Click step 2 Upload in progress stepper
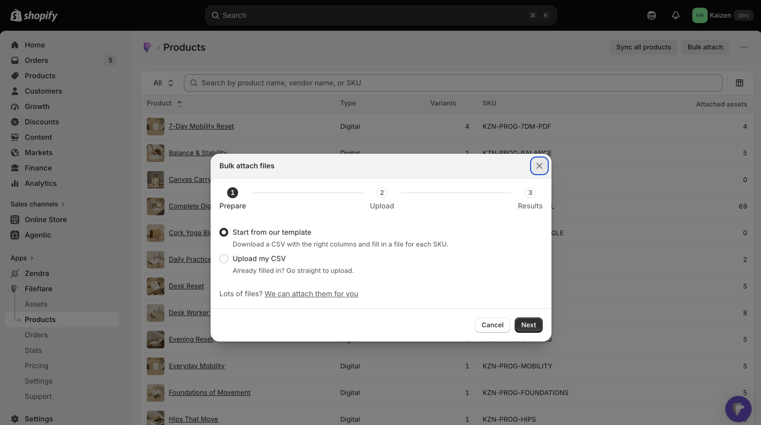This screenshot has width=761, height=425. pos(382,199)
